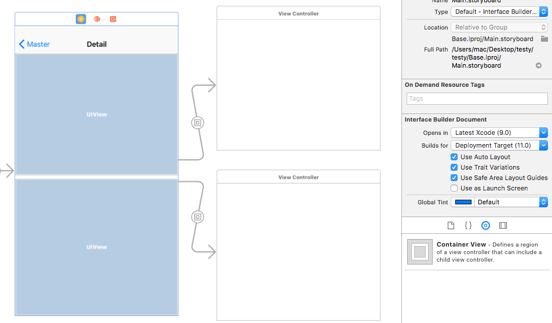552x323 pixels.
Task: Click the First Responder cube icon
Action: click(97, 19)
